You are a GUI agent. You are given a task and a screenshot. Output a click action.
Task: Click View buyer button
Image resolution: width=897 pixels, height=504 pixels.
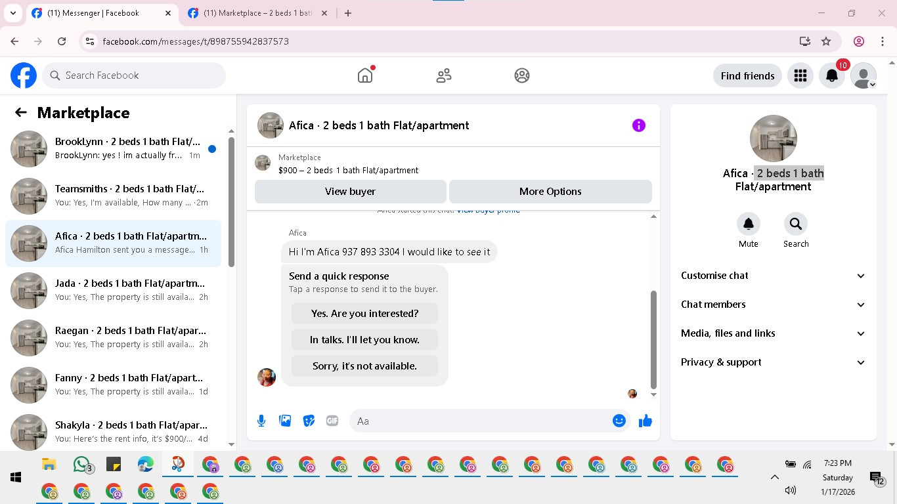pyautogui.click(x=350, y=192)
